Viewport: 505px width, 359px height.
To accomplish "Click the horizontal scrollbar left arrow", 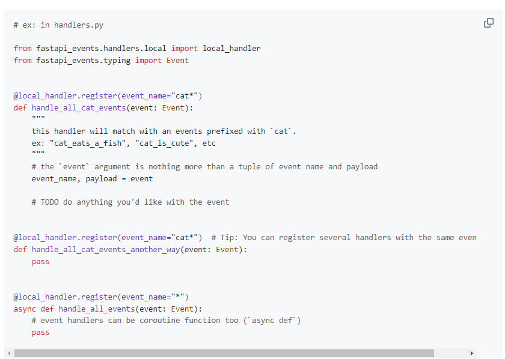I will click(9, 353).
